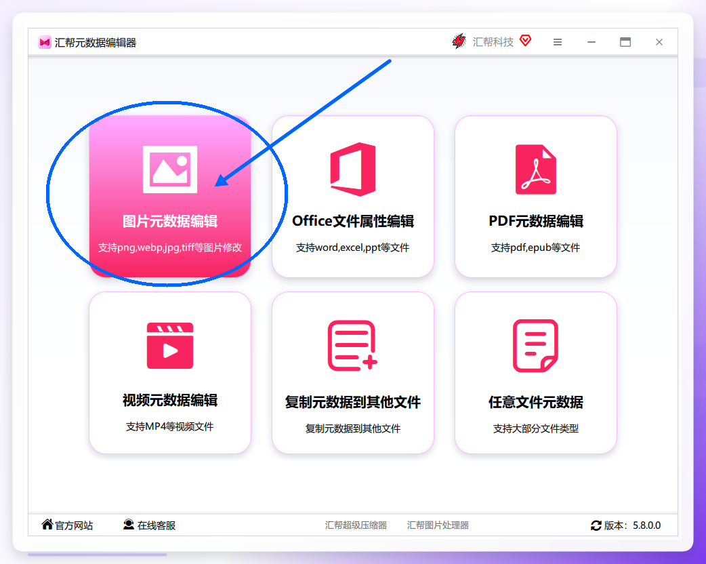This screenshot has height=564, width=706.
Task: Click the refresh icon beside 版本
Action: (596, 525)
